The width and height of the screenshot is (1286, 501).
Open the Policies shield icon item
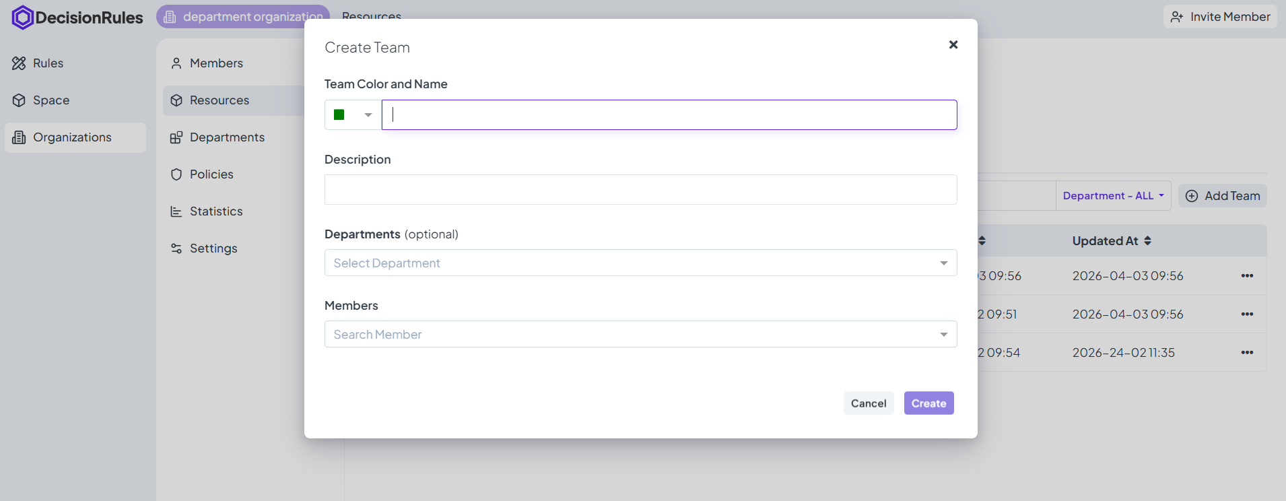pyautogui.click(x=176, y=174)
